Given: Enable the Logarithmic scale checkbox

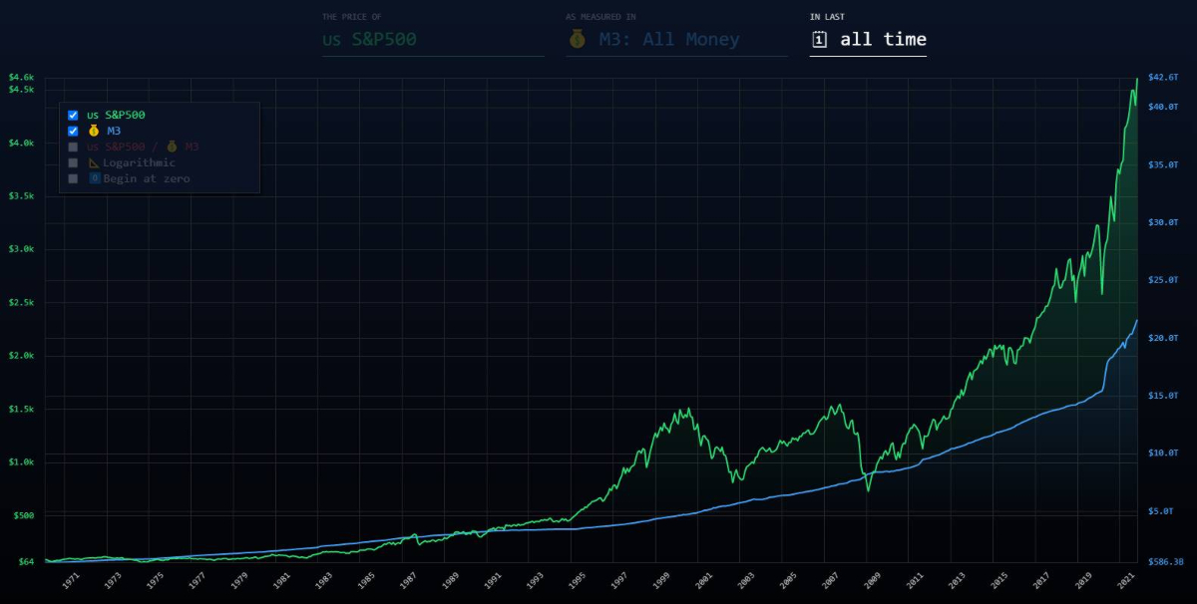Looking at the screenshot, I should pos(73,162).
